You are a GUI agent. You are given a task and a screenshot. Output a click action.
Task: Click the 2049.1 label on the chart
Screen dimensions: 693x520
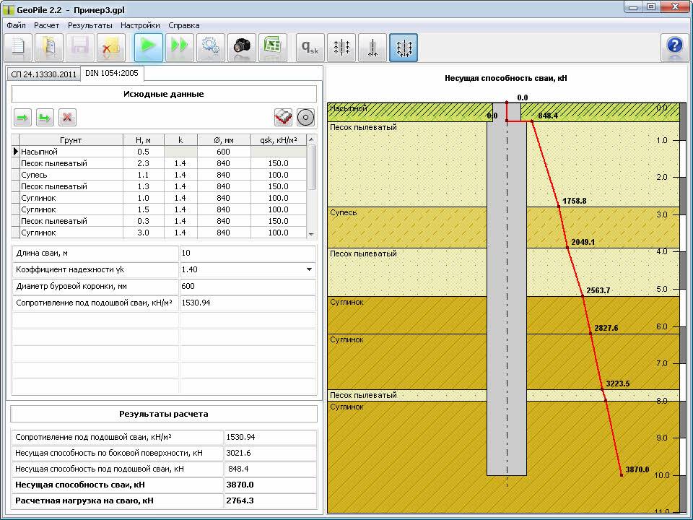point(583,242)
